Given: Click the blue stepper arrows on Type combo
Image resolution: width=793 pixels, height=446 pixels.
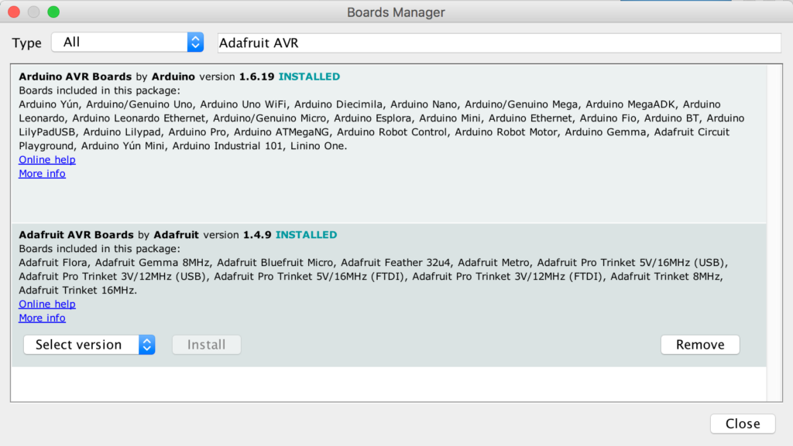Looking at the screenshot, I should pos(194,42).
